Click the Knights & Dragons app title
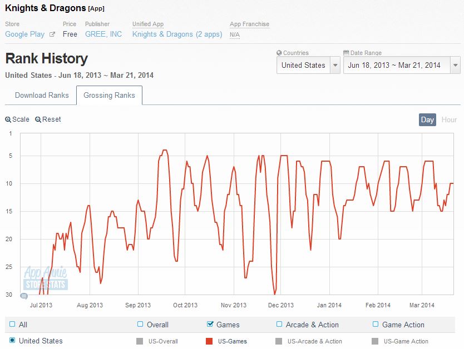Viewport: 464px width, 349px height. [45, 8]
